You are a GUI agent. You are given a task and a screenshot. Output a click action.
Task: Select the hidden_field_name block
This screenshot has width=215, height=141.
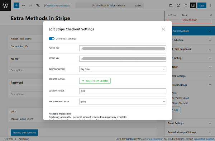(x=25, y=39)
